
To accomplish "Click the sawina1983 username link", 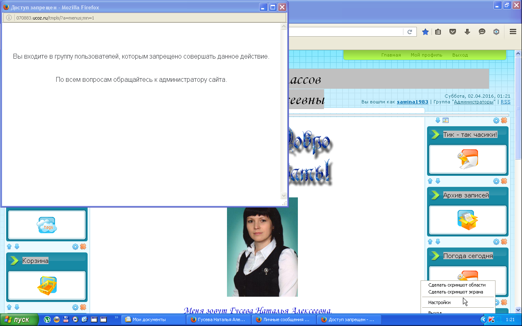I will (x=412, y=102).
